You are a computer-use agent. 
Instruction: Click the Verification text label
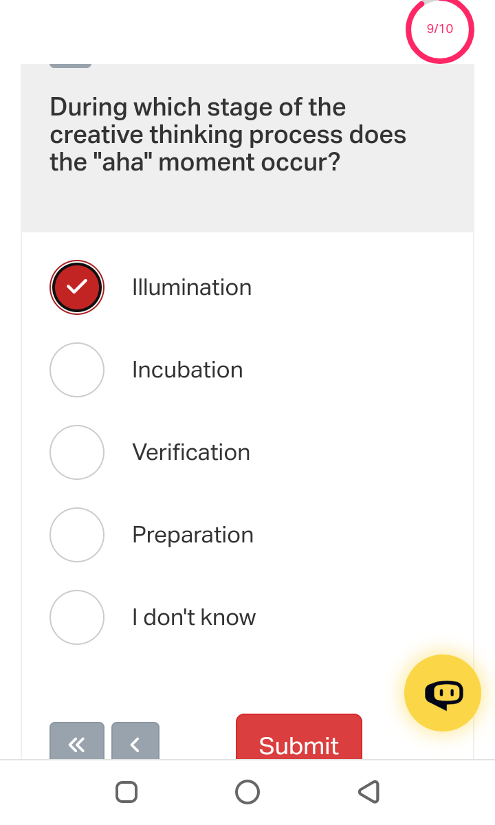[x=191, y=452]
